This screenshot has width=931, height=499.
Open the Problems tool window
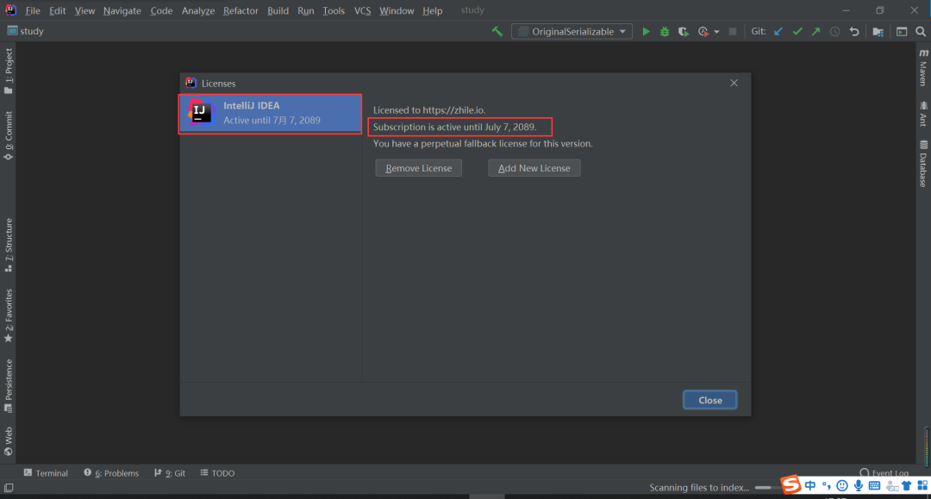coord(111,473)
